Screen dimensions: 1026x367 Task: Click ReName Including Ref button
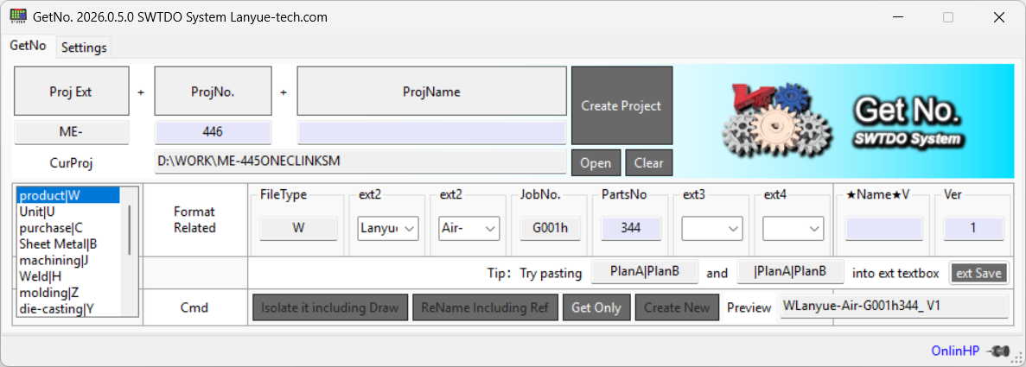click(484, 307)
